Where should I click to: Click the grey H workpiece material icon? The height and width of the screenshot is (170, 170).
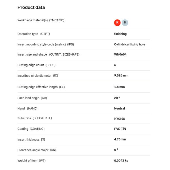click(x=125, y=23)
